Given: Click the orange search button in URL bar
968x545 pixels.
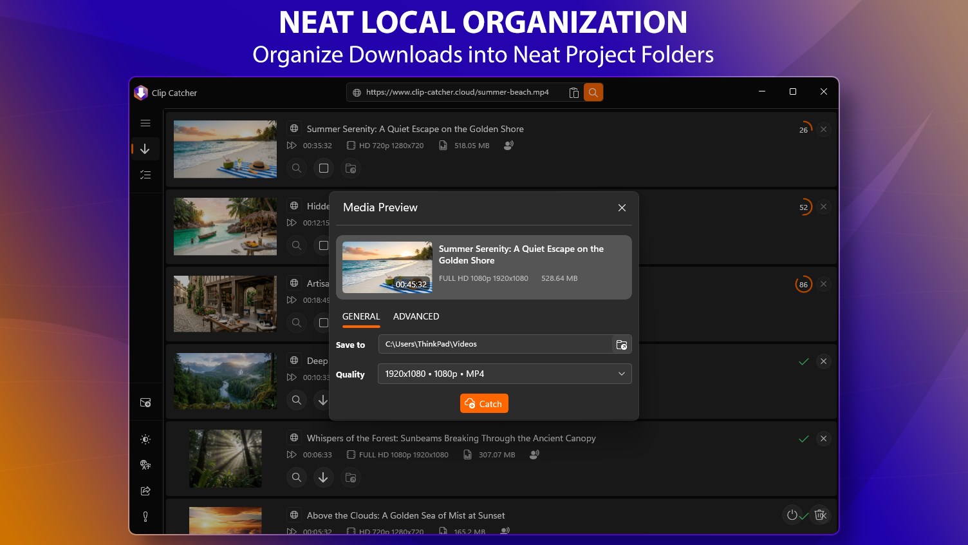Looking at the screenshot, I should point(593,93).
